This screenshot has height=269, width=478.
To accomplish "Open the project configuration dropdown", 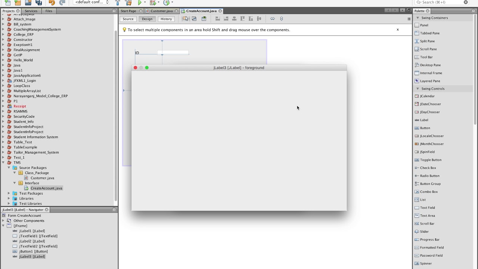I will coord(91,2).
